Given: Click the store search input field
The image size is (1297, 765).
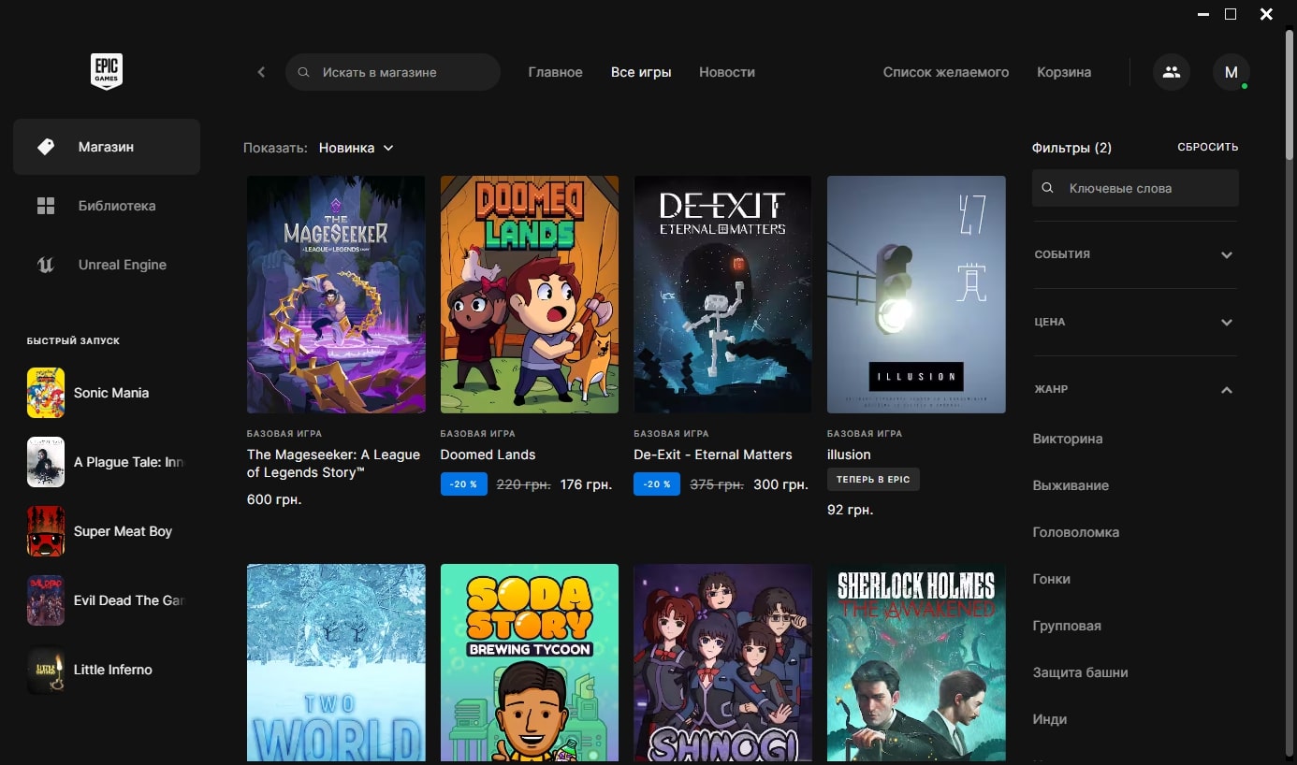Looking at the screenshot, I should [x=393, y=72].
